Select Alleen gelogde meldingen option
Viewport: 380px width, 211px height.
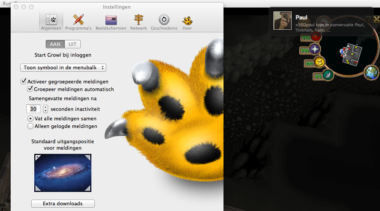pyautogui.click(x=30, y=126)
